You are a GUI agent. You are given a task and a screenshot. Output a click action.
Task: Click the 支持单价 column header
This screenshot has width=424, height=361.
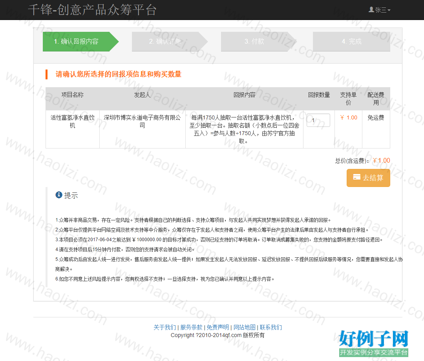pos(348,99)
